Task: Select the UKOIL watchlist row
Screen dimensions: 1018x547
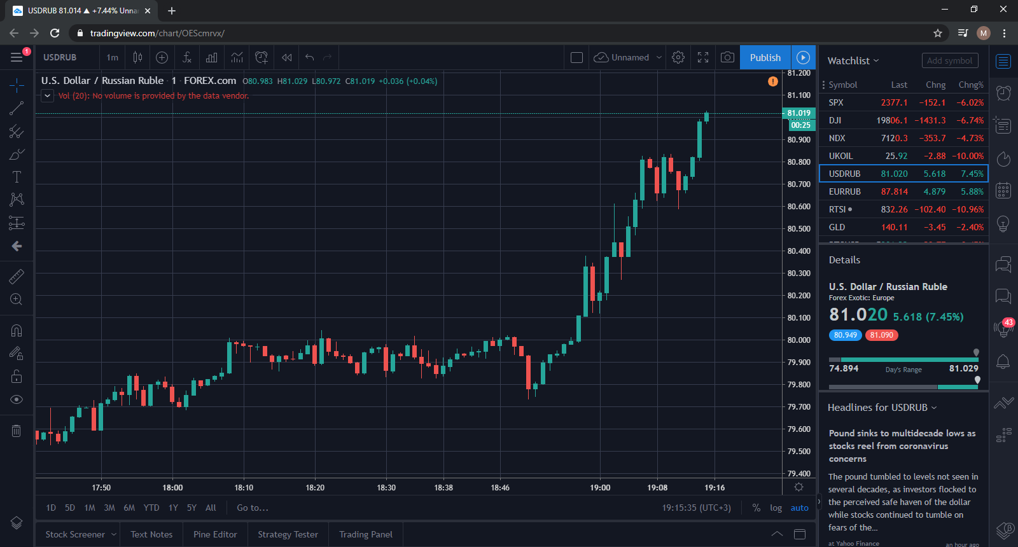Action: (x=904, y=156)
